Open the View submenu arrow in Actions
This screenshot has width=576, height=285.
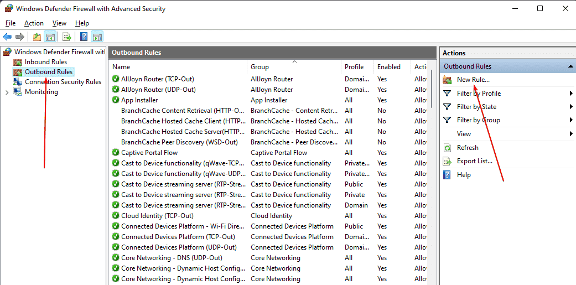(x=571, y=134)
